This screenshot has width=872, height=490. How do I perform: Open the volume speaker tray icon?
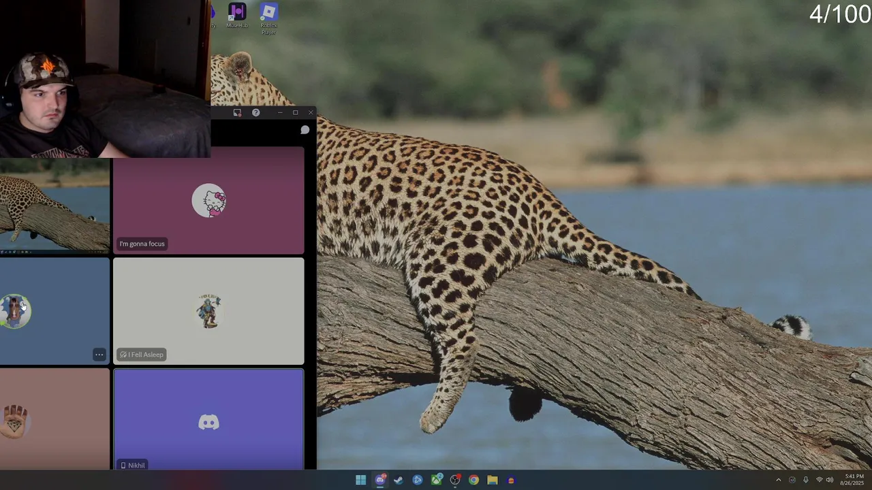point(830,480)
